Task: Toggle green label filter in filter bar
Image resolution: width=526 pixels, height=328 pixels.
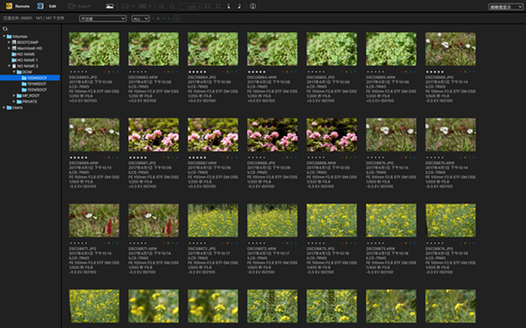Action: pos(163,19)
